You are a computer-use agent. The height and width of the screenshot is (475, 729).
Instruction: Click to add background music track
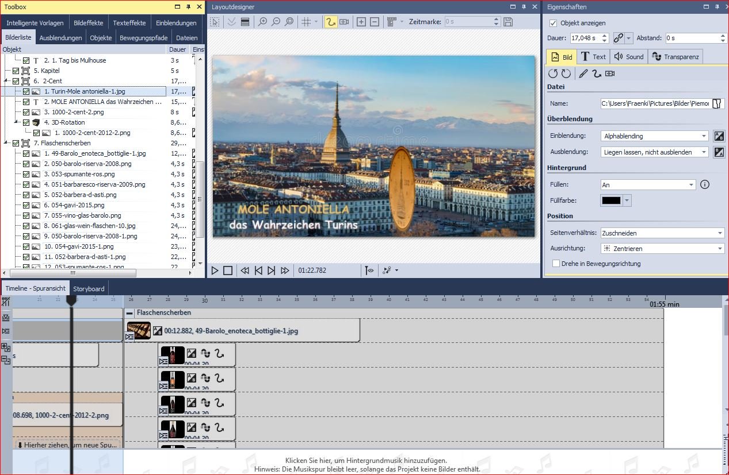coord(366,461)
